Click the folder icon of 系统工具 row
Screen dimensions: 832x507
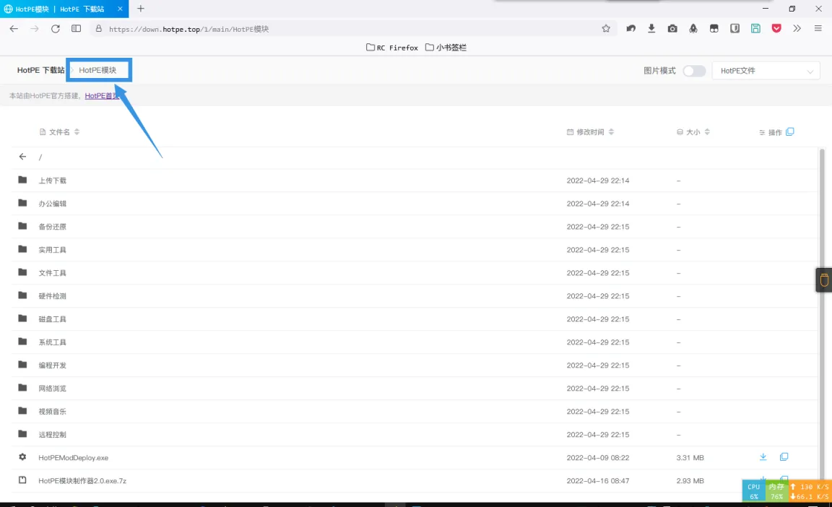[x=22, y=342]
